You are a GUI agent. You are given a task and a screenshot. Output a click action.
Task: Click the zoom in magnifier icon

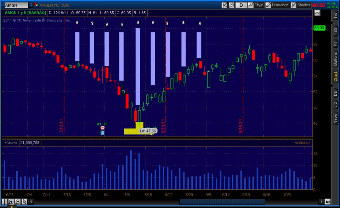[11, 202]
